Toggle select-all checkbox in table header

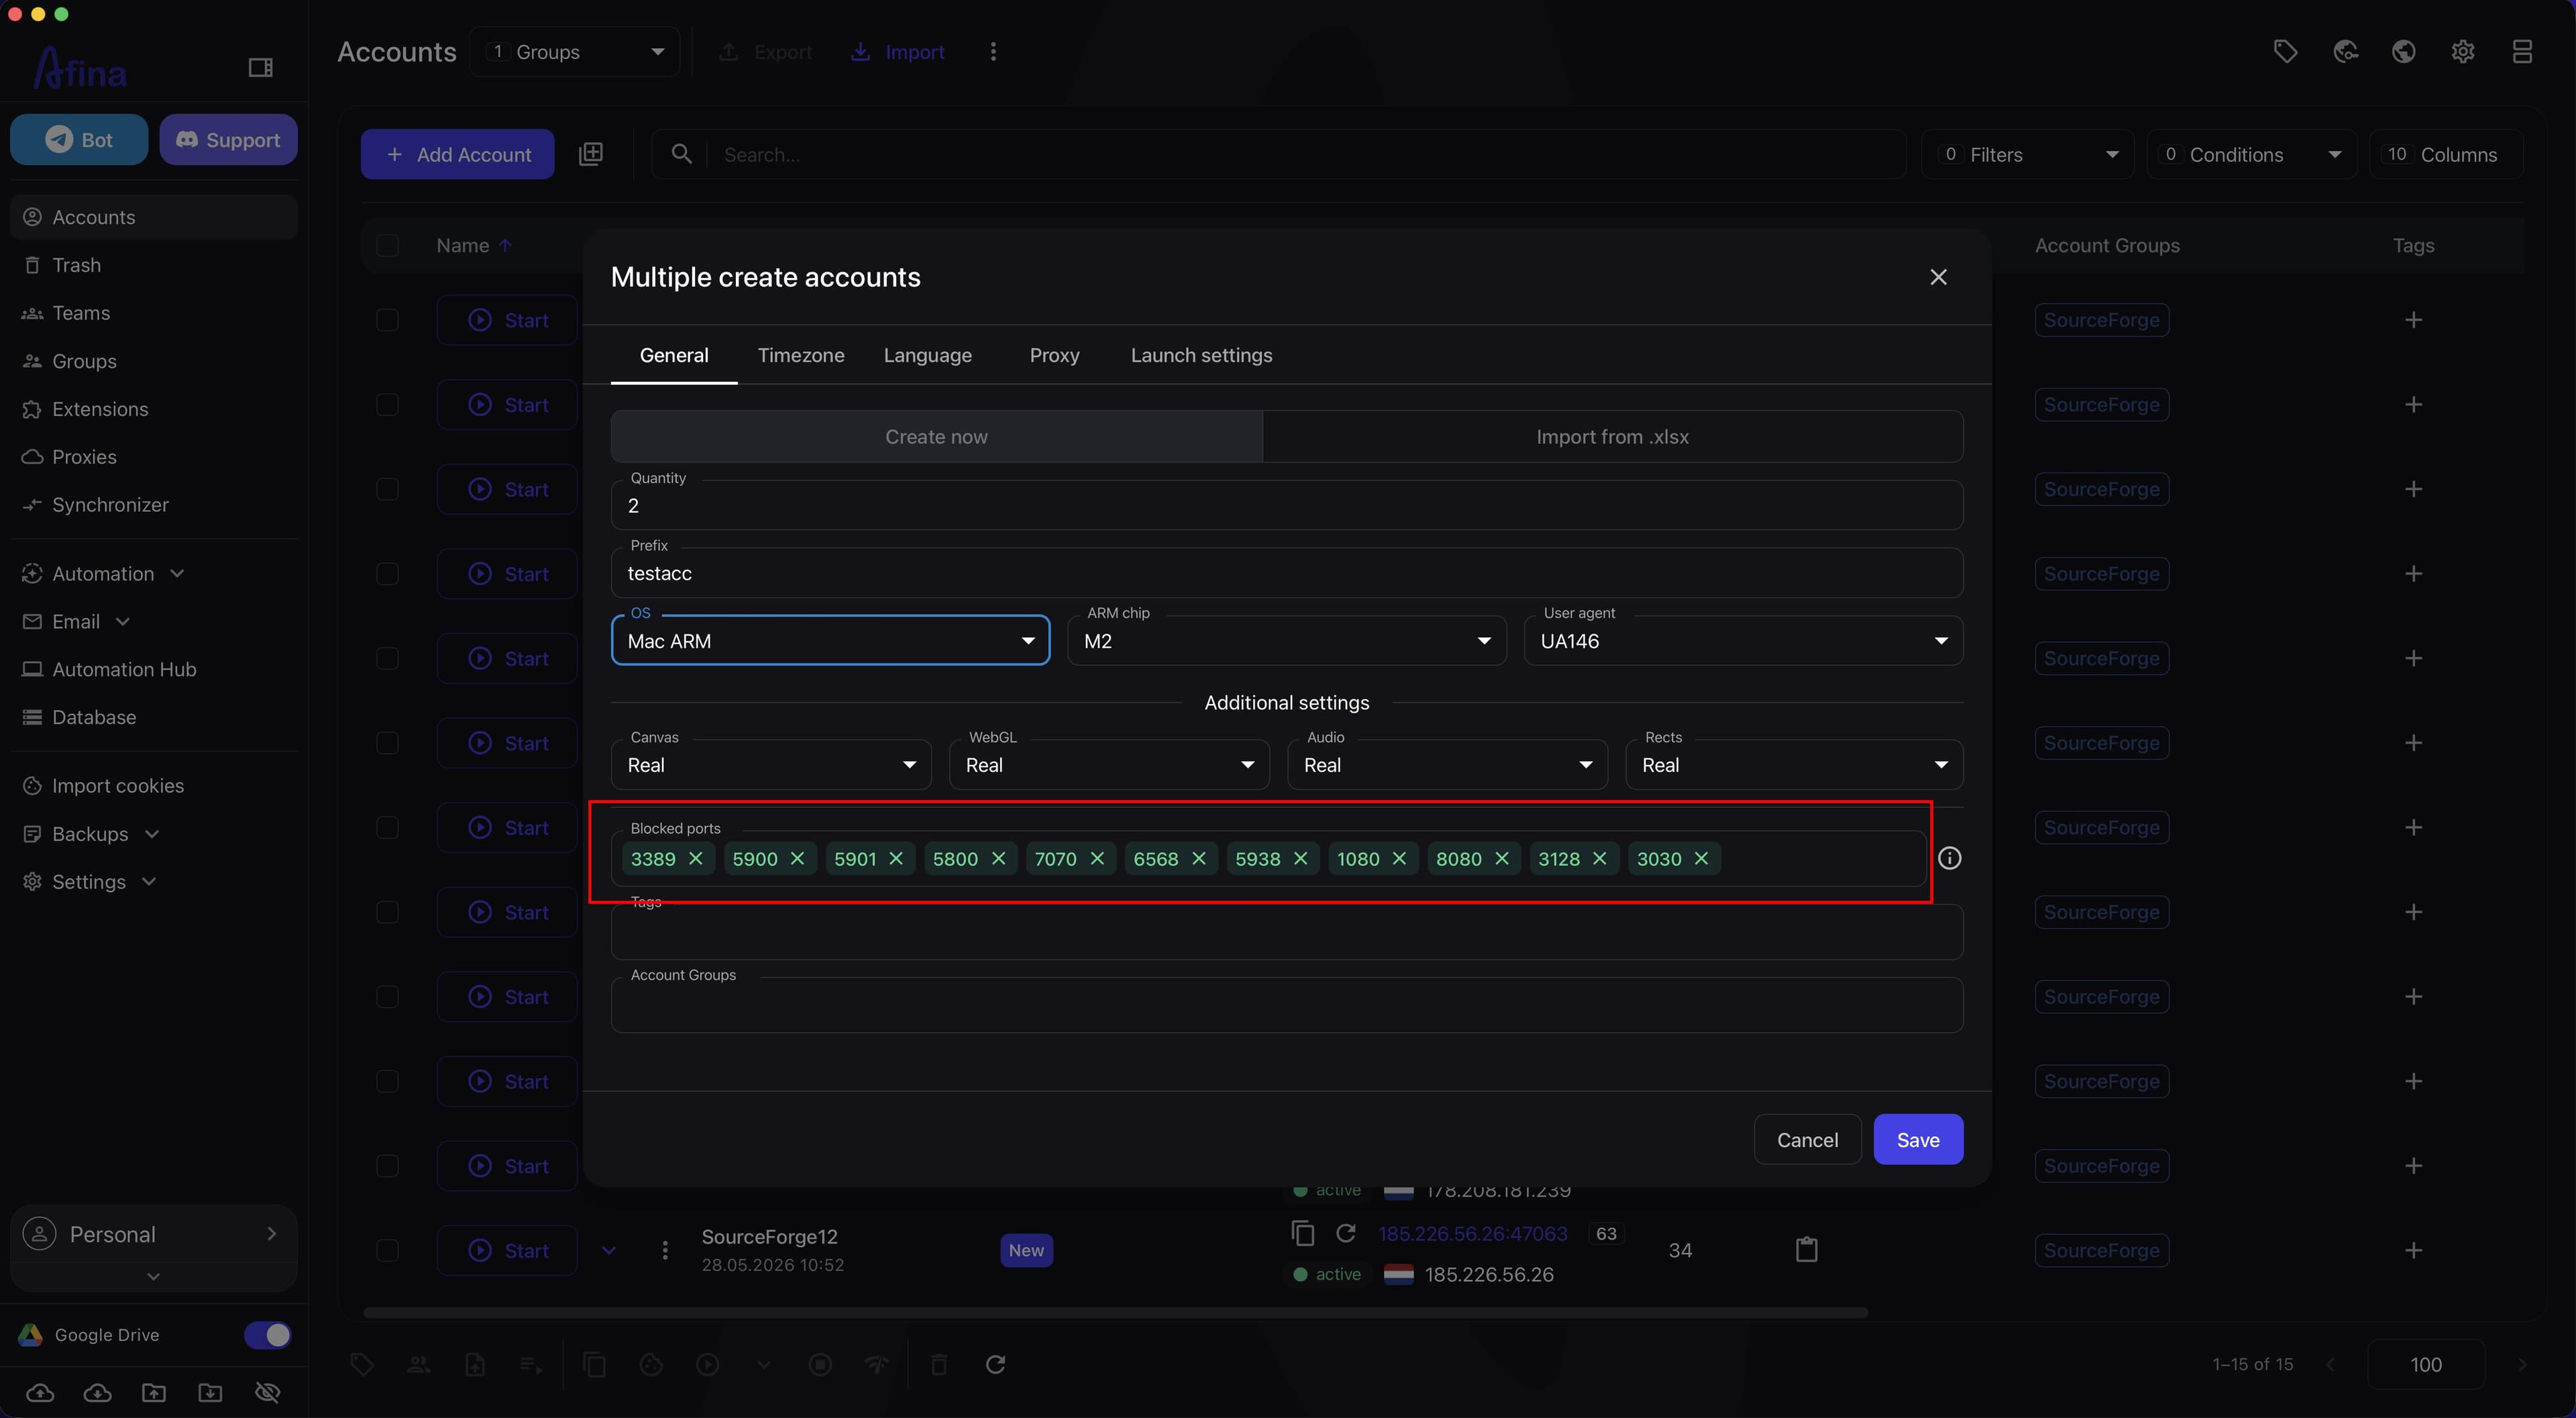[x=387, y=245]
